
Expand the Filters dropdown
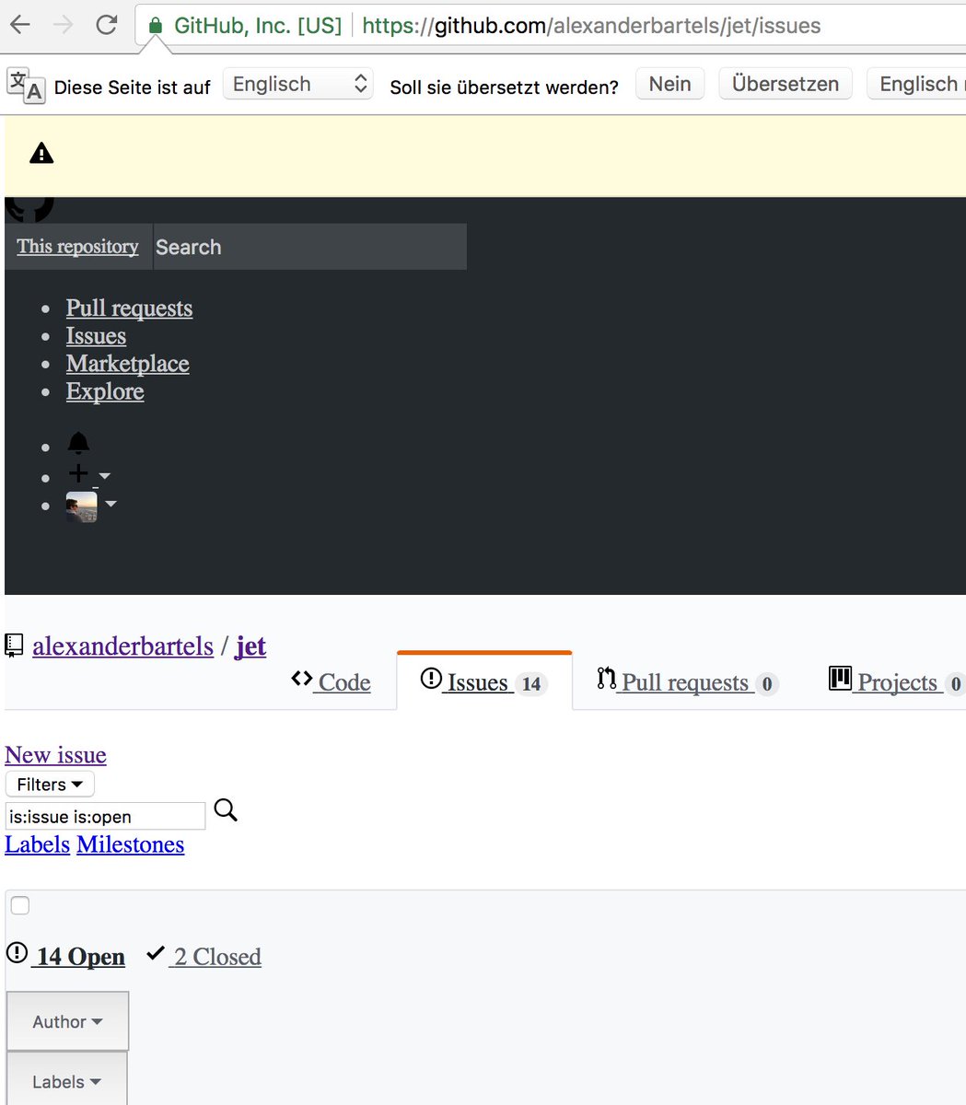[x=50, y=785]
